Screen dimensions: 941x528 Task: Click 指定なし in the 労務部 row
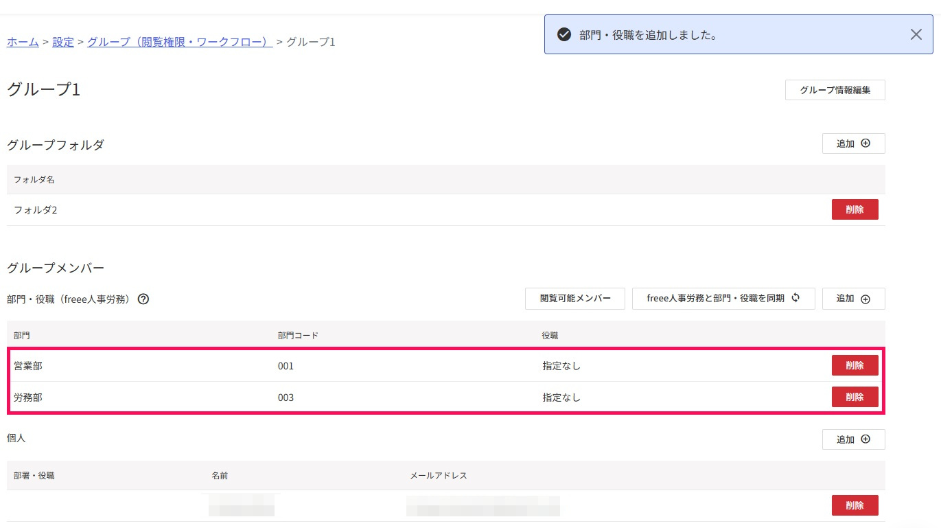click(x=561, y=398)
